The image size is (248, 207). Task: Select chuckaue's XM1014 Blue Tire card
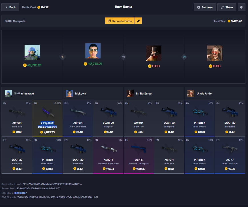coord(17,119)
